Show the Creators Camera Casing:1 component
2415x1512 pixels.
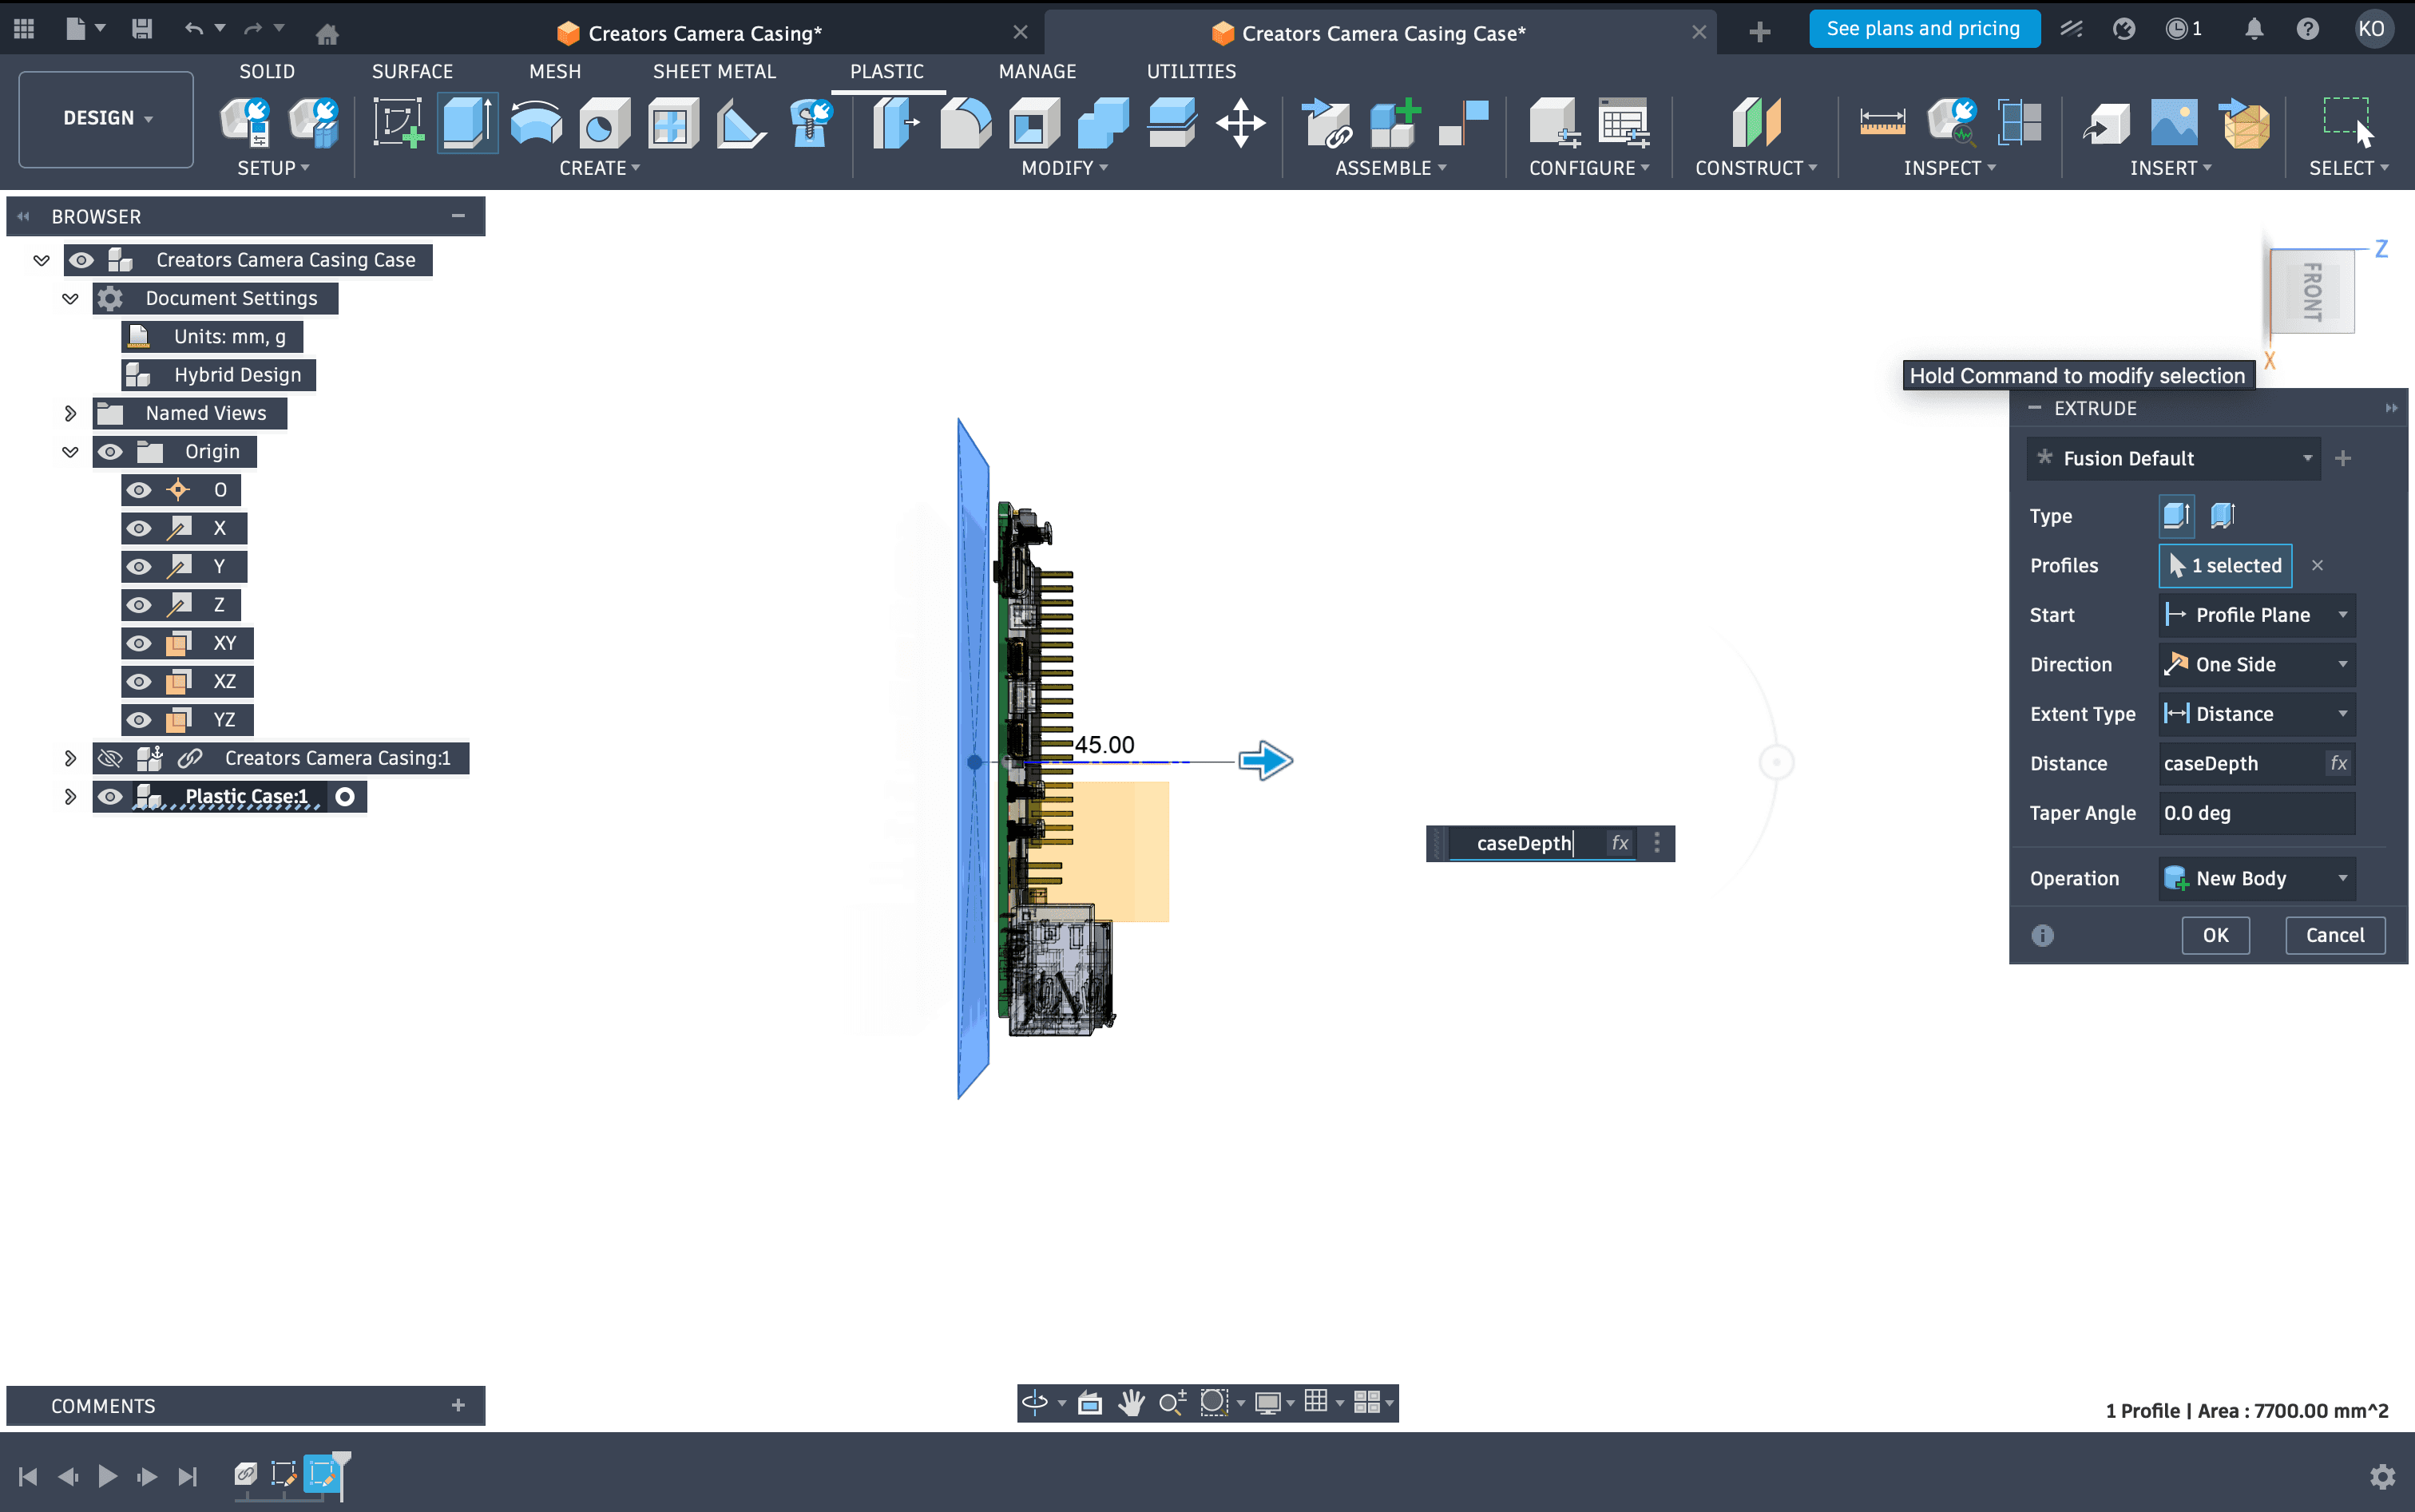tap(110, 758)
